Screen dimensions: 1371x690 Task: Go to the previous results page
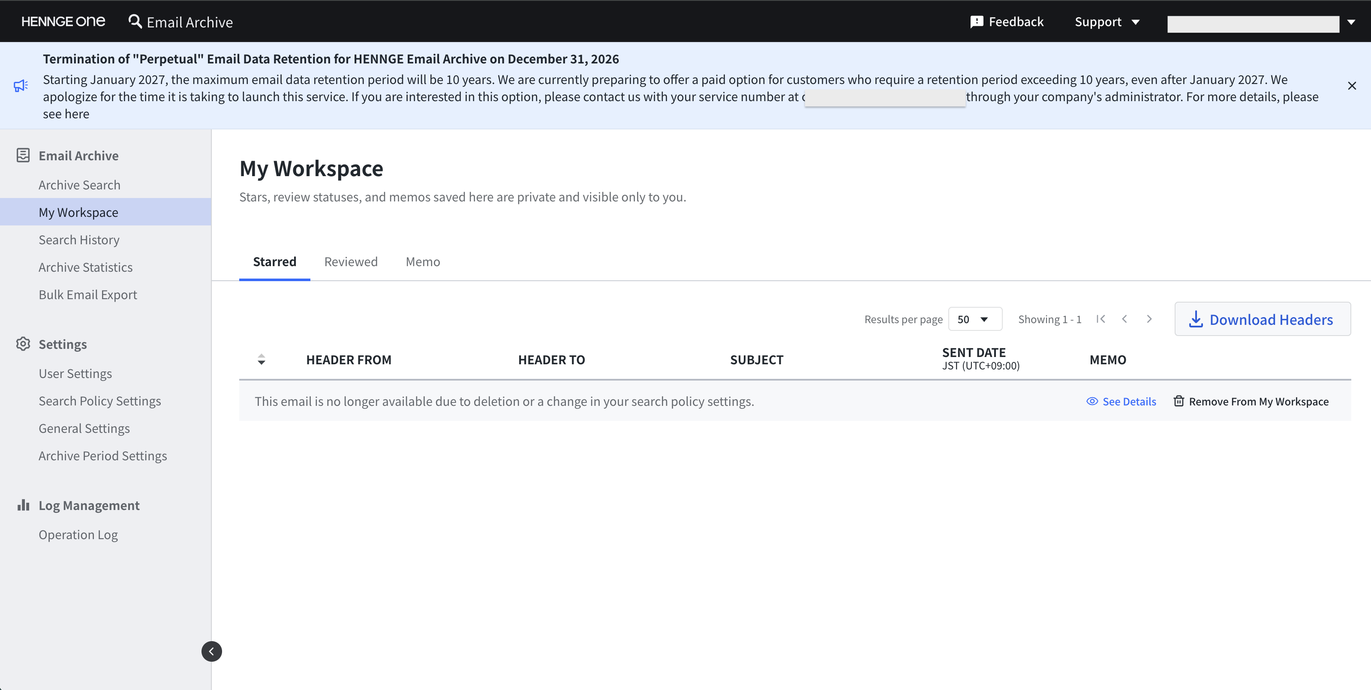point(1124,319)
